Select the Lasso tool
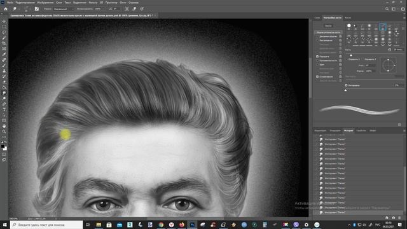The height and width of the screenshot is (229, 407). [4, 32]
